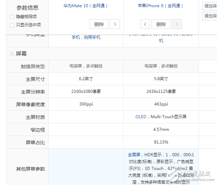
Task: Click the 5.8英寸 value
Action: 161,79
